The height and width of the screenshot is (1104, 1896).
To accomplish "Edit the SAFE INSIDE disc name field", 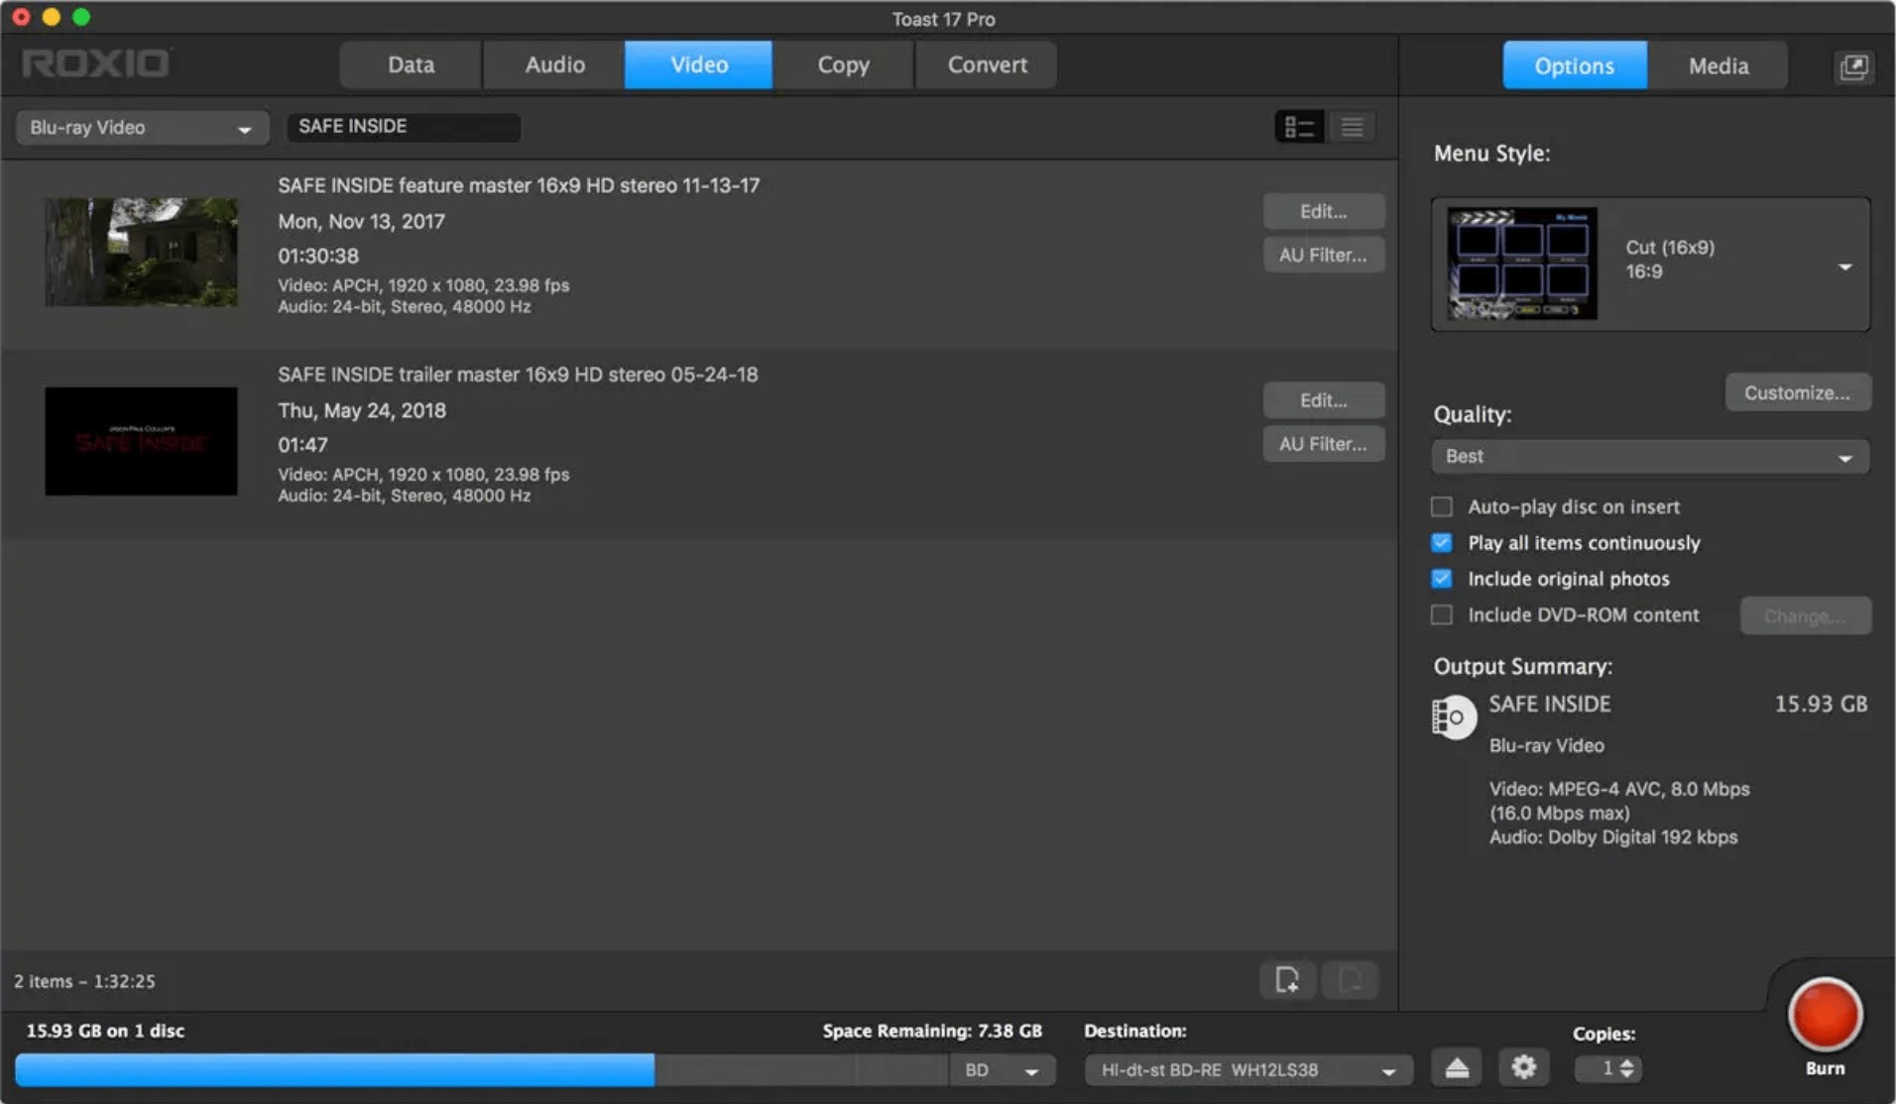I will pos(403,127).
